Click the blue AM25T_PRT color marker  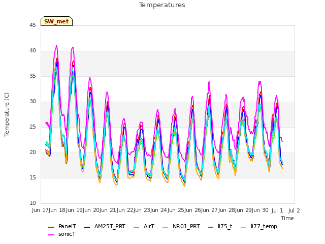pyautogui.click(x=87, y=227)
